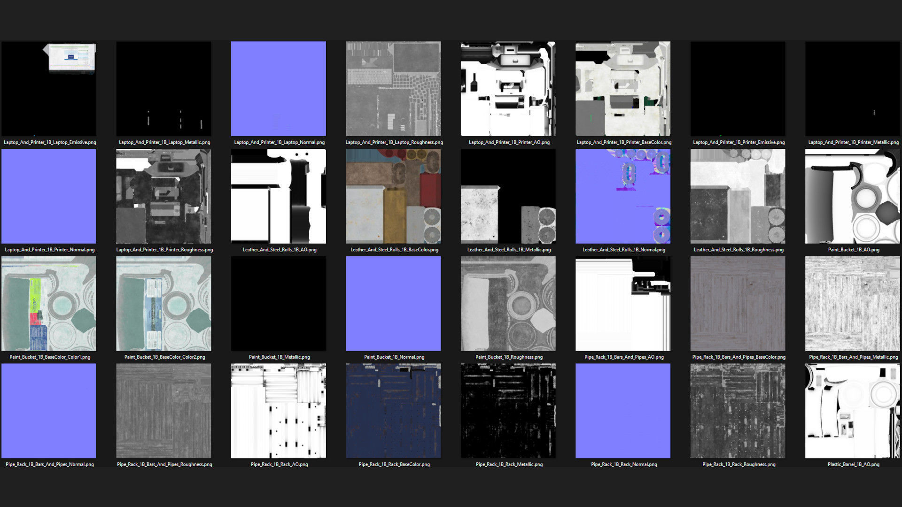Select Pipe_Rack_1B_Rack_Roughness.png thumbnail
Viewport: 902px width, 507px height.
point(738,411)
